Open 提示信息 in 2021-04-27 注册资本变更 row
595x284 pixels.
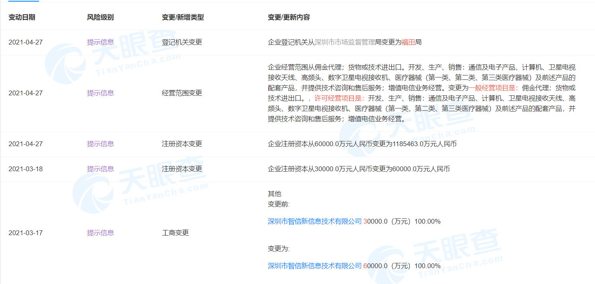100,144
